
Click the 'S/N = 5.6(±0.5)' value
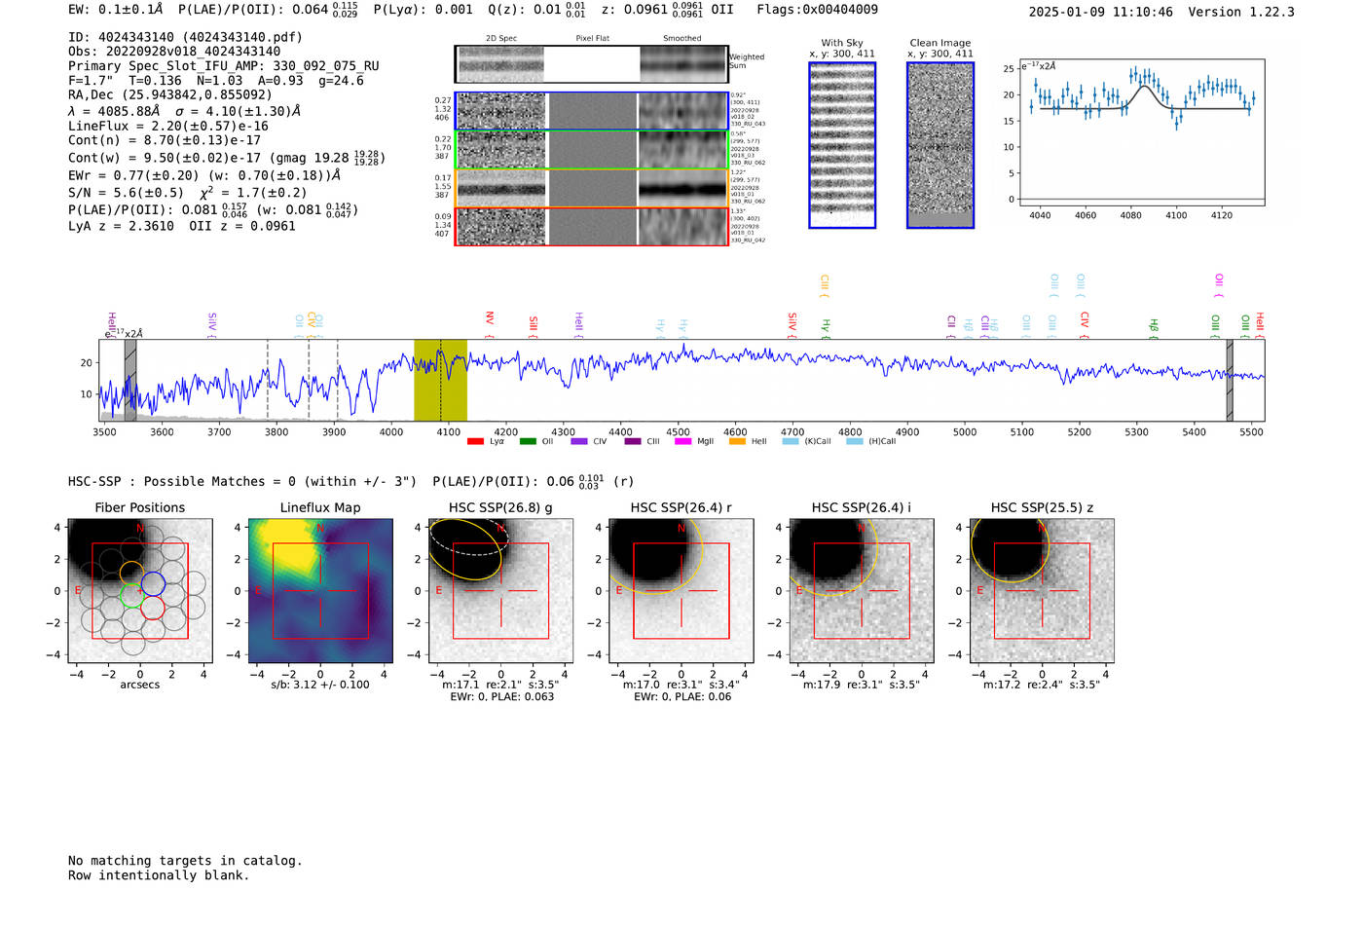pyautogui.click(x=126, y=193)
